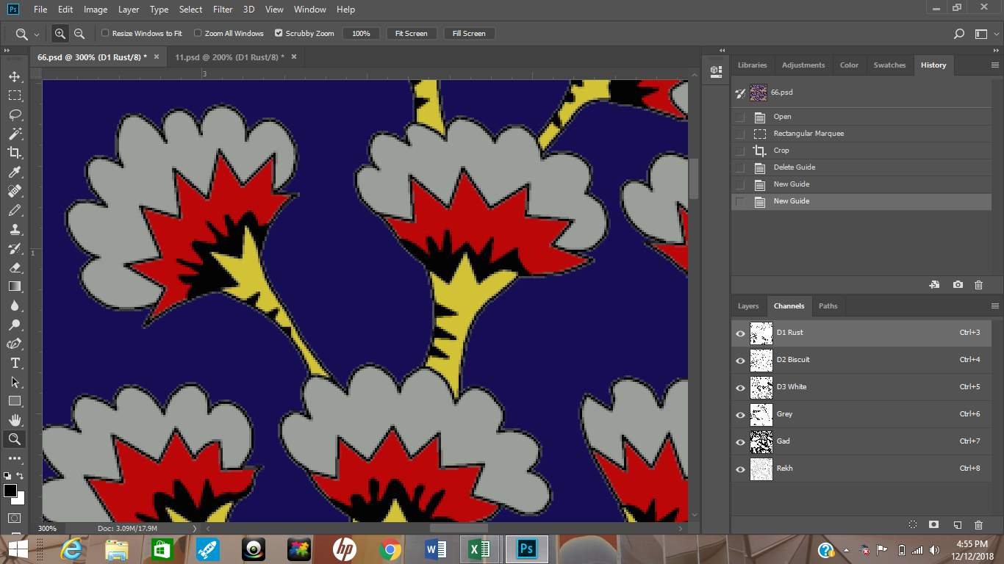Click the background color swatch

tap(20, 499)
